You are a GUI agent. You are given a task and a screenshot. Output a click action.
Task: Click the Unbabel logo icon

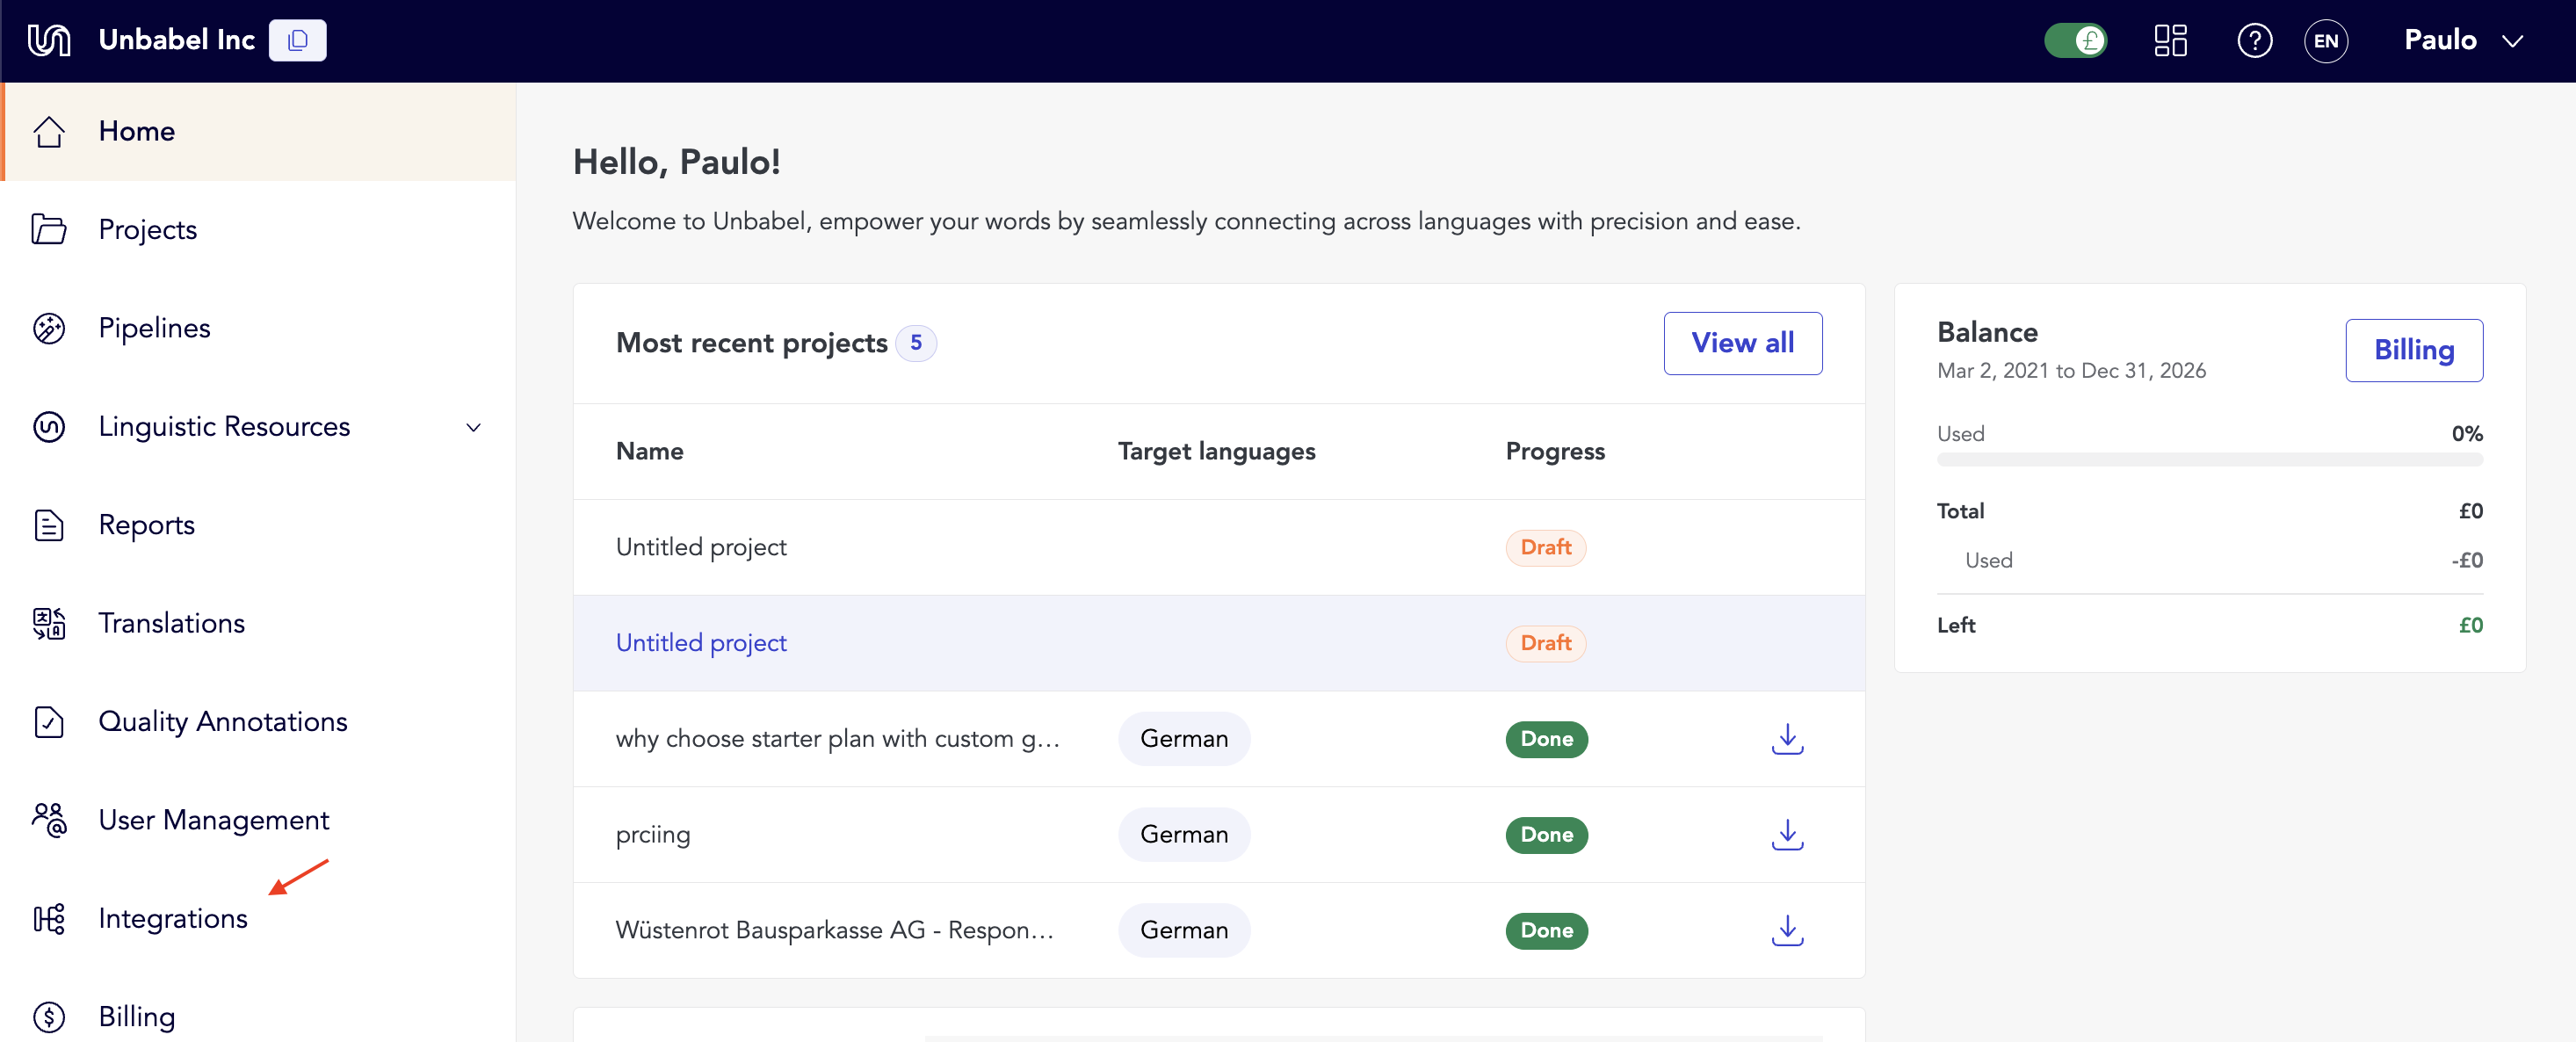[x=49, y=40]
